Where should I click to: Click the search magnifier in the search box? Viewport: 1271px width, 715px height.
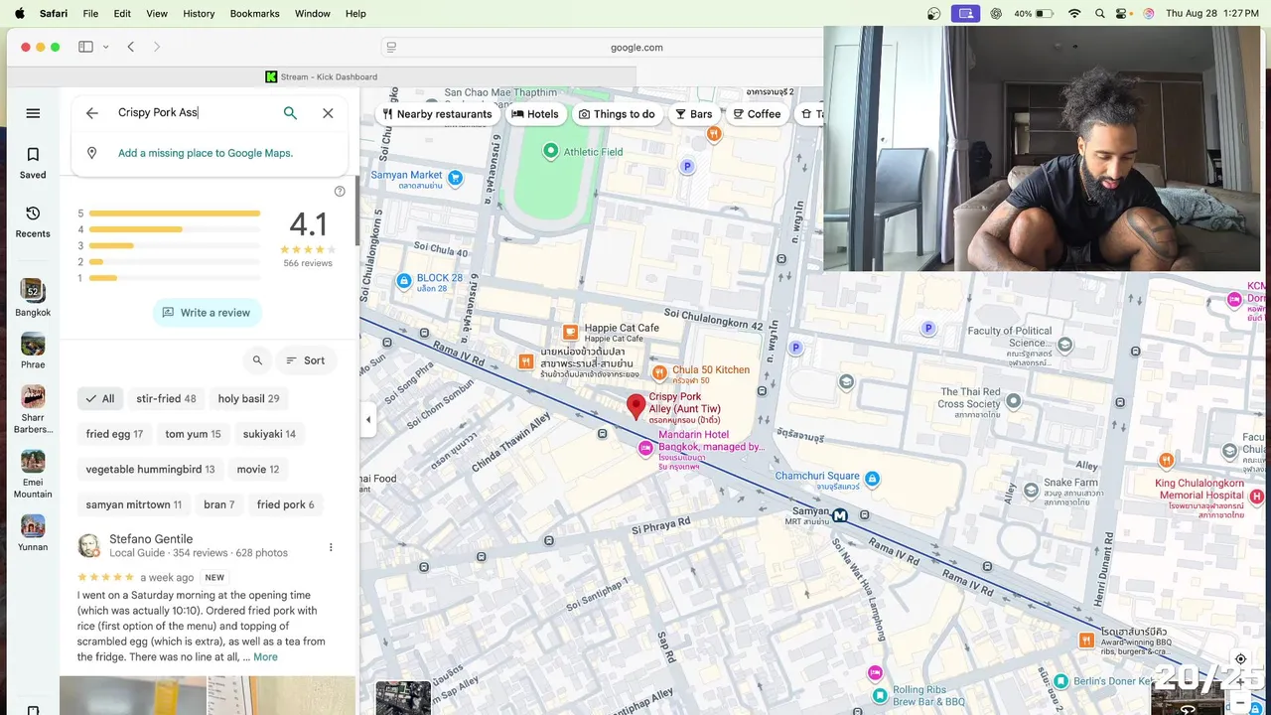[x=290, y=113]
